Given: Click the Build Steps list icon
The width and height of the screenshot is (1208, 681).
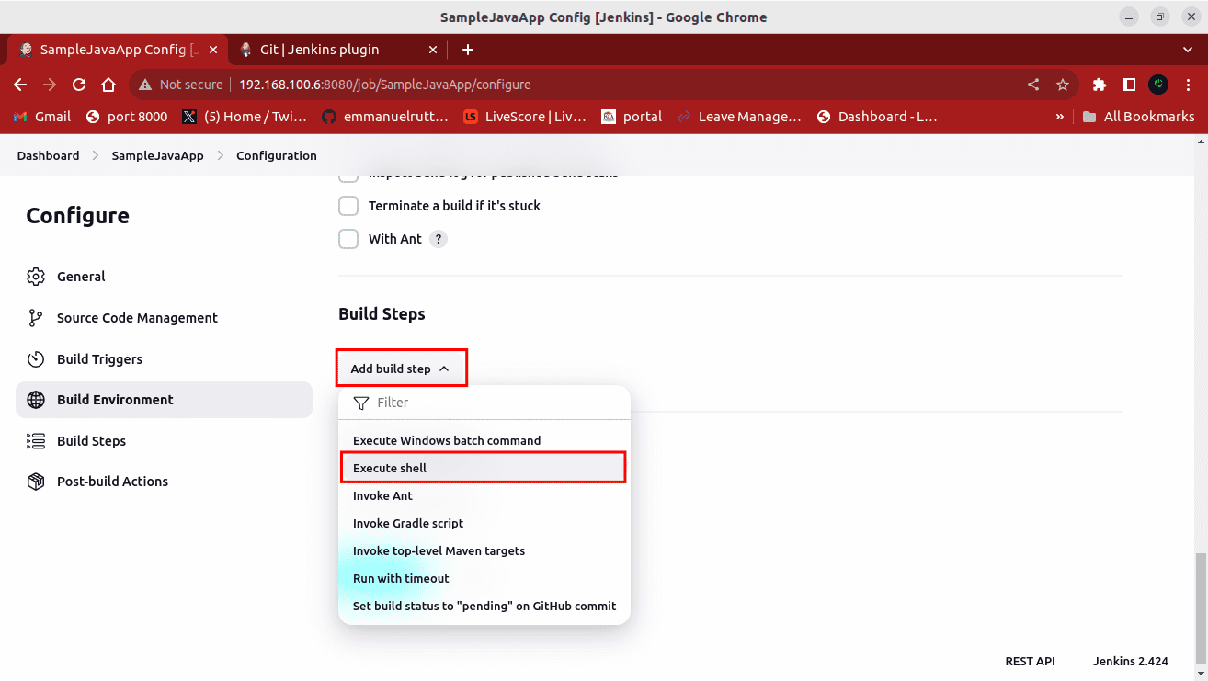Looking at the screenshot, I should tap(36, 441).
